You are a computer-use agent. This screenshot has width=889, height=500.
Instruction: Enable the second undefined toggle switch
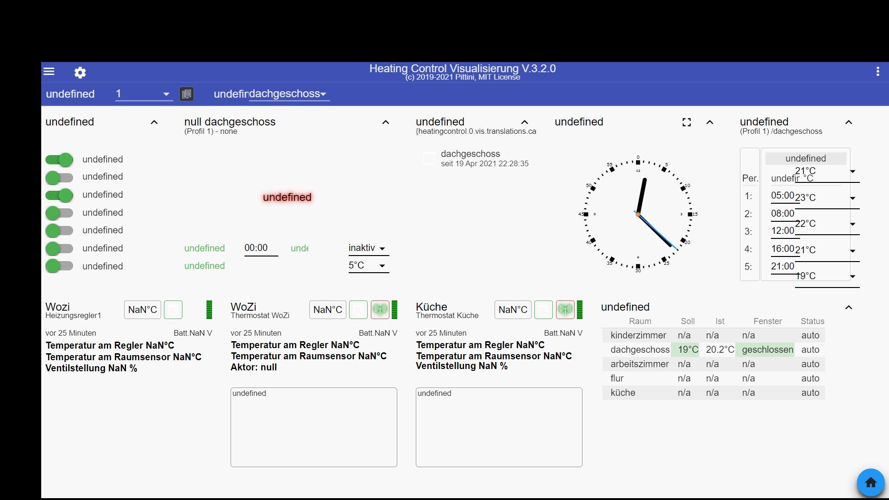click(x=59, y=177)
